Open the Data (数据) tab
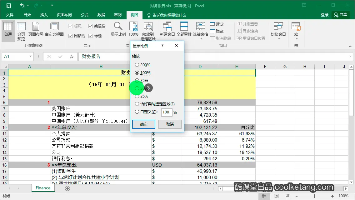This screenshot has height=200, width=355. click(101, 15)
